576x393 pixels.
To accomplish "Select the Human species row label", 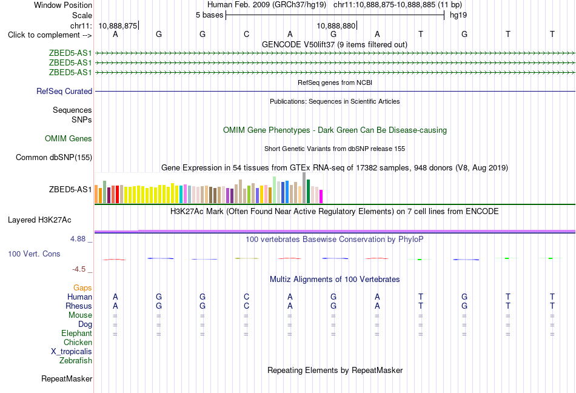I will [79, 297].
